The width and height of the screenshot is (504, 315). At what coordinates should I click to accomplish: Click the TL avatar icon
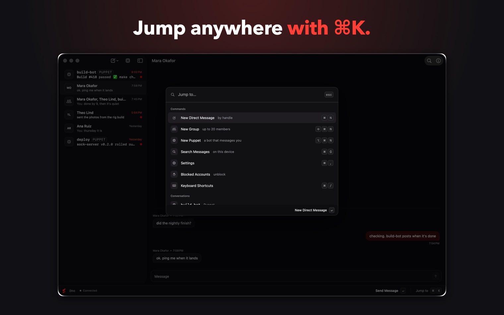[x=69, y=115]
